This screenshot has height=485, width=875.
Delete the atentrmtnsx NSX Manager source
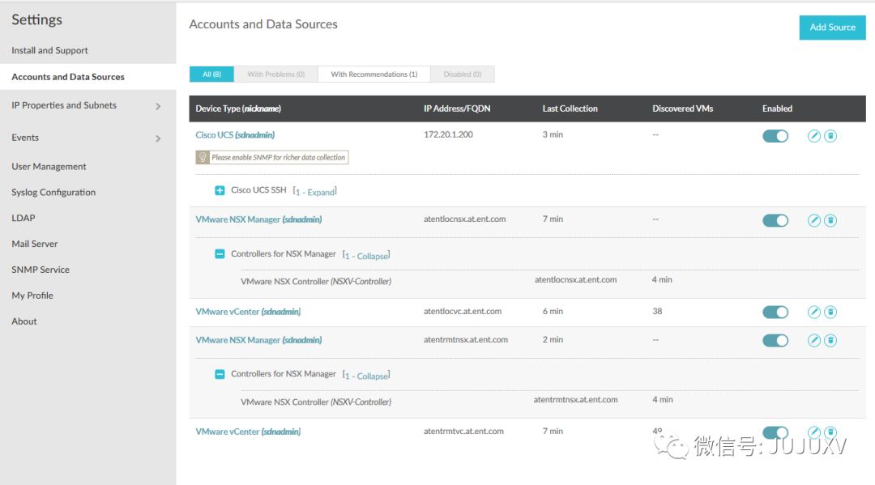[x=830, y=340]
